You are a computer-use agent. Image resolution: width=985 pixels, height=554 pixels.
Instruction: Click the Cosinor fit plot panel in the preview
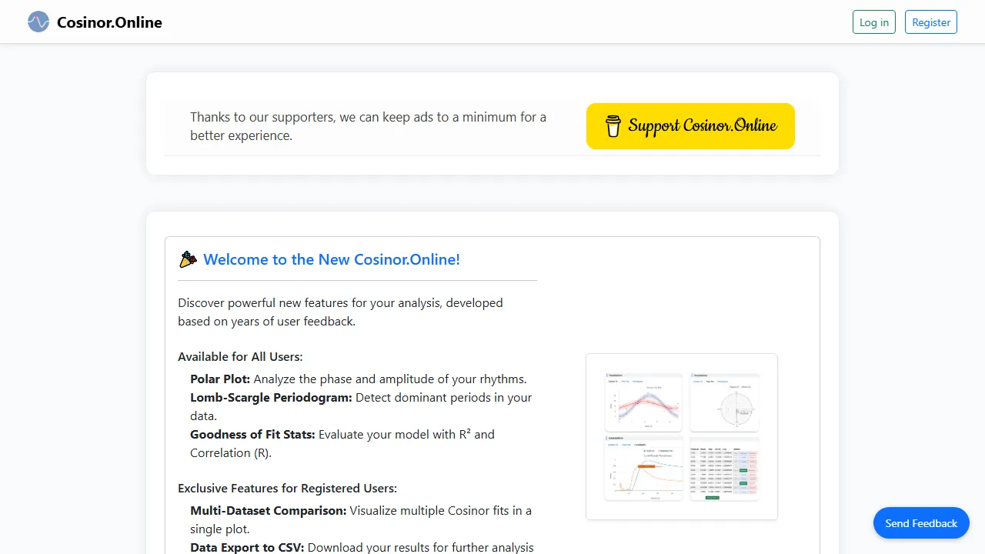(643, 402)
